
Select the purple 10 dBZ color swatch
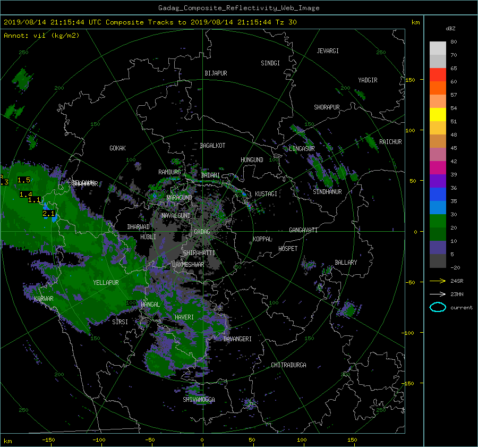tap(438, 247)
